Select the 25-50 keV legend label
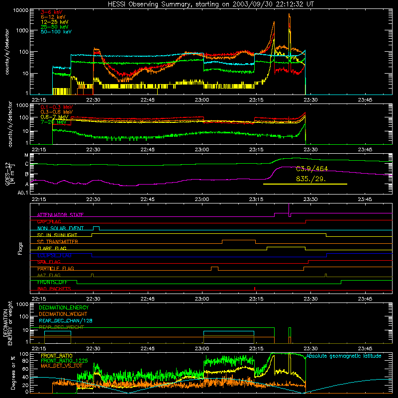This screenshot has width=398, height=398. (55, 27)
